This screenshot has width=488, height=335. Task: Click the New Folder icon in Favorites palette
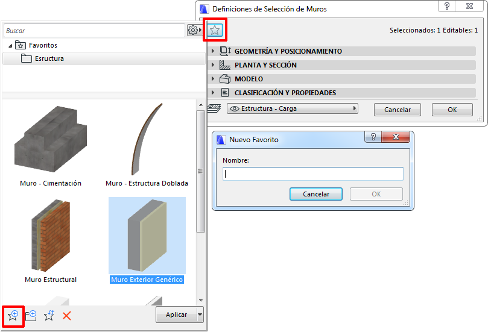(x=31, y=316)
